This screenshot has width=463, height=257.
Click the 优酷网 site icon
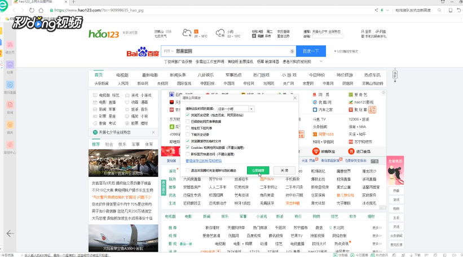coord(315,103)
